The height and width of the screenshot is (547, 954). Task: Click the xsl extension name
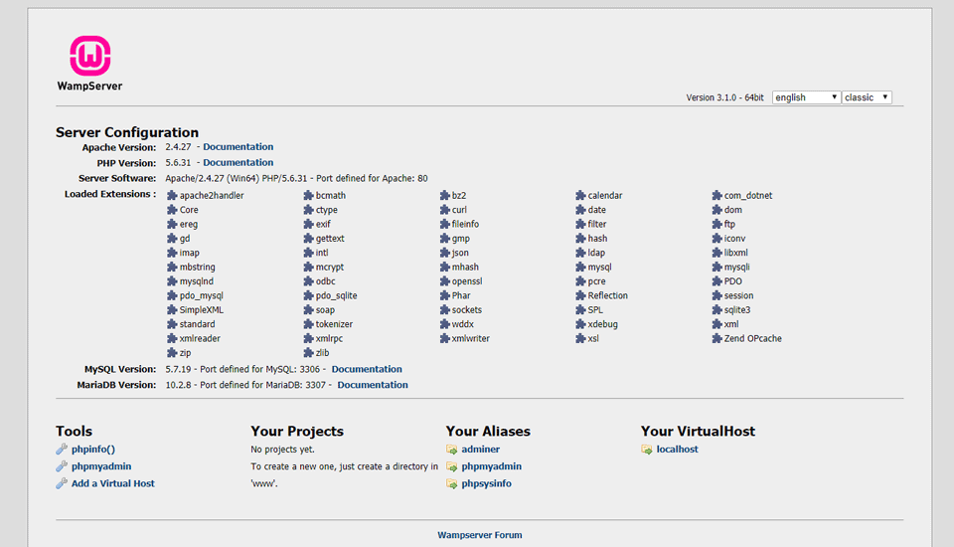[593, 339]
